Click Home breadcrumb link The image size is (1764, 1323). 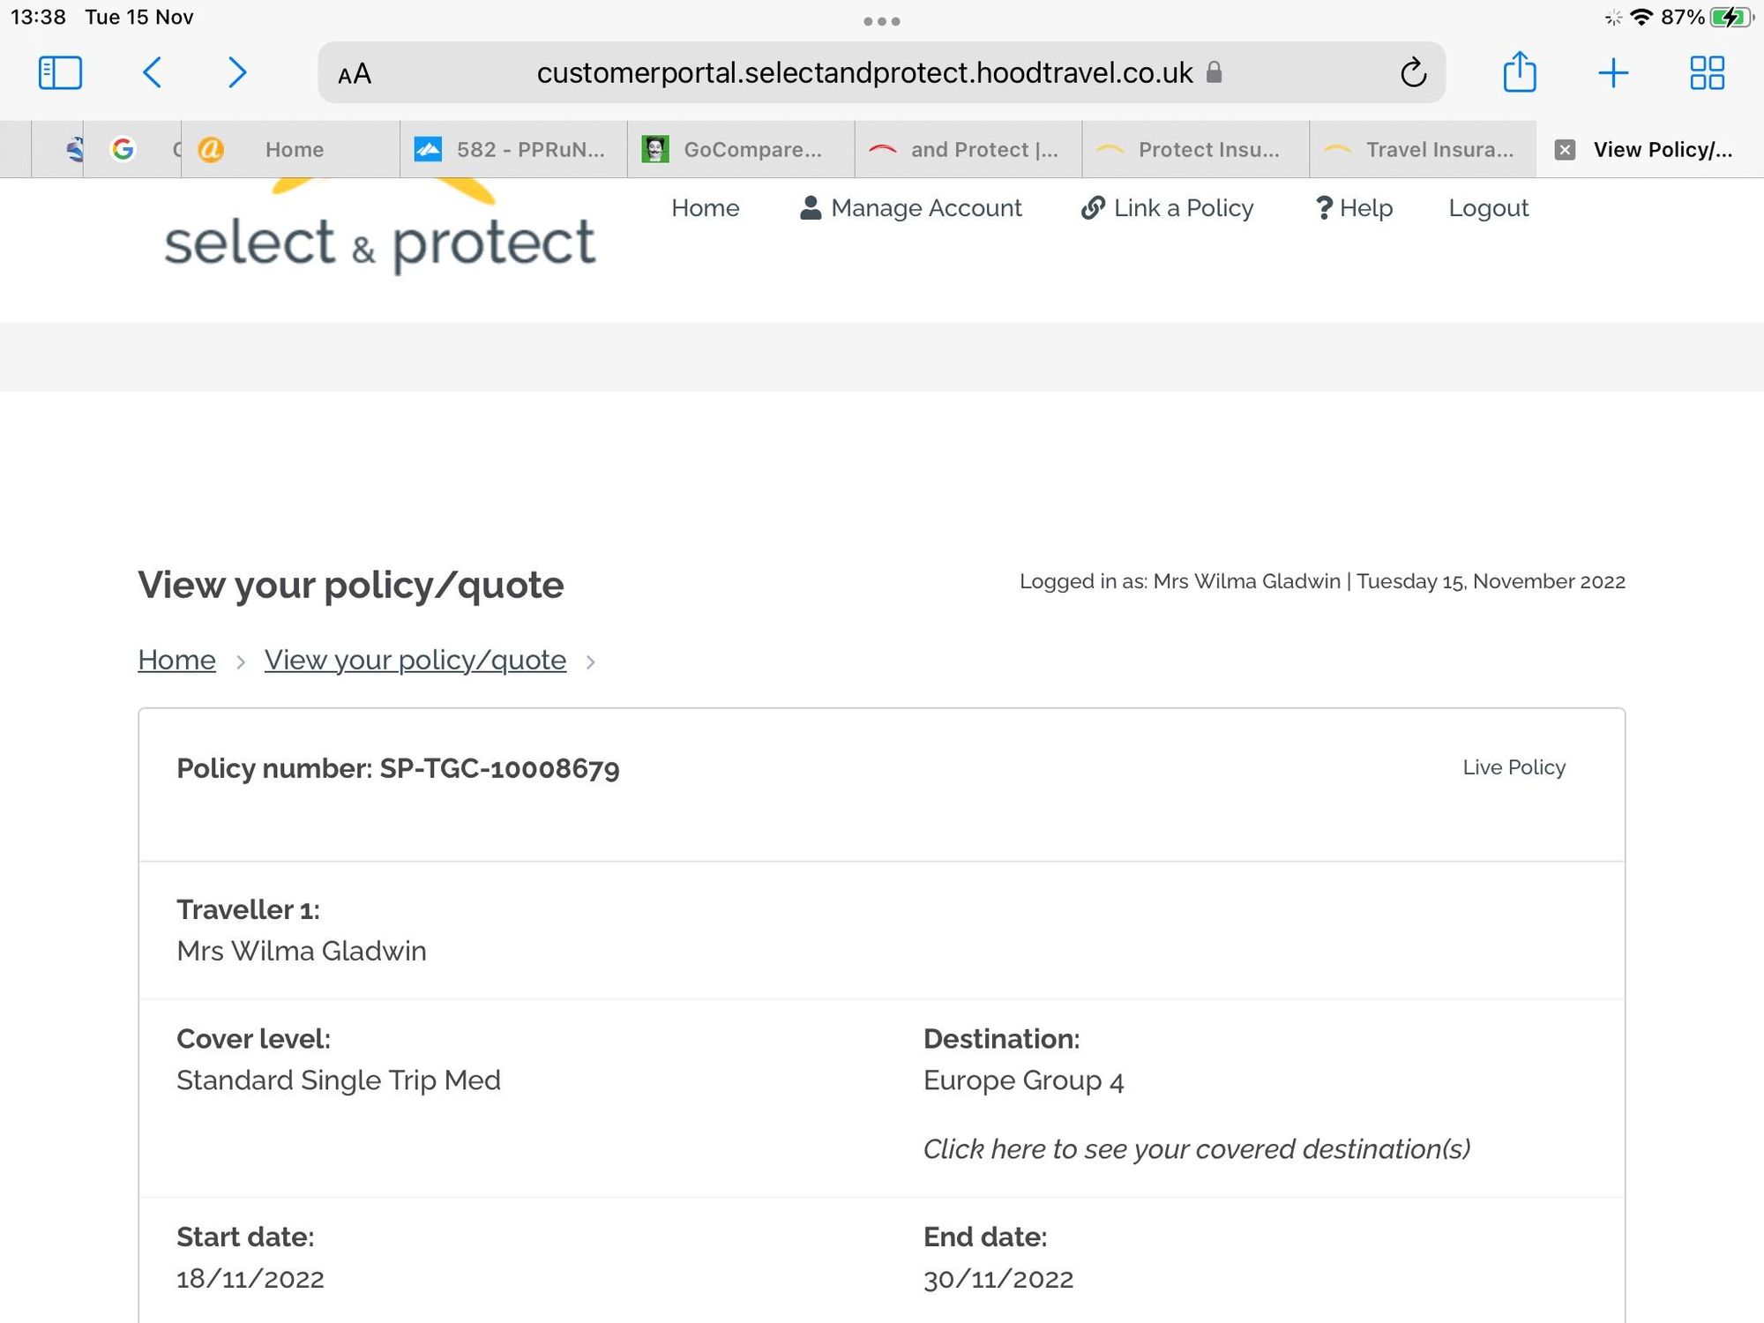(x=176, y=660)
